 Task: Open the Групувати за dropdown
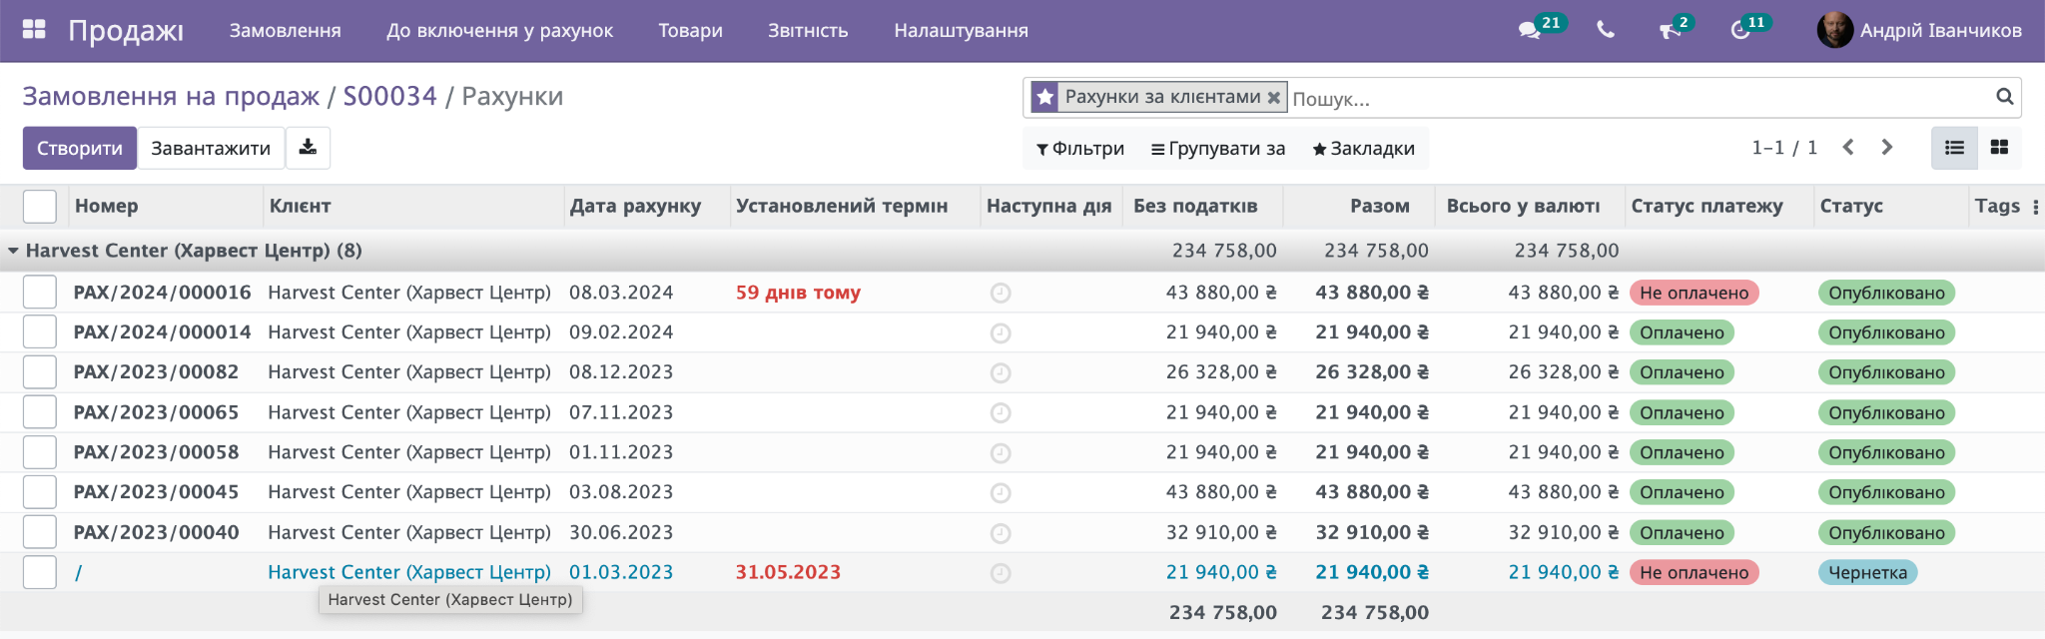[x=1218, y=149]
